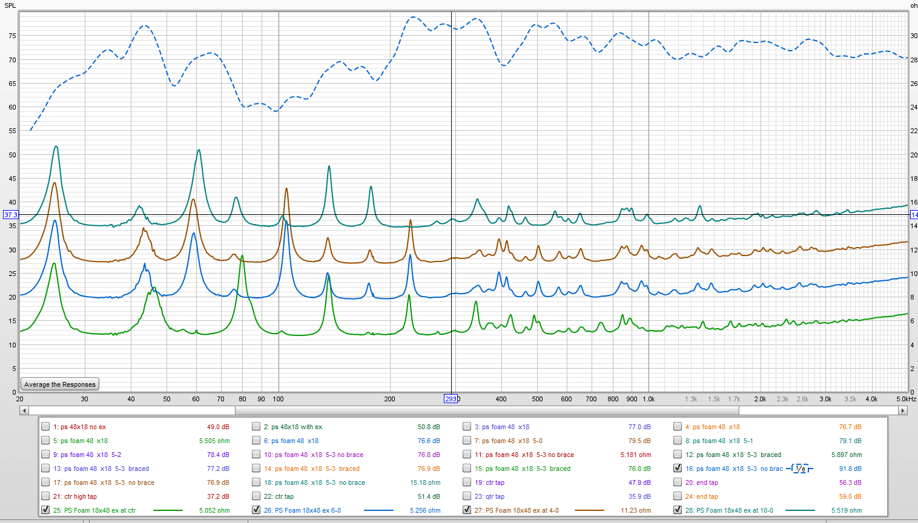Enable trace 9 ps foam 48 x18 5-2
This screenshot has height=523, width=918.
click(x=45, y=454)
